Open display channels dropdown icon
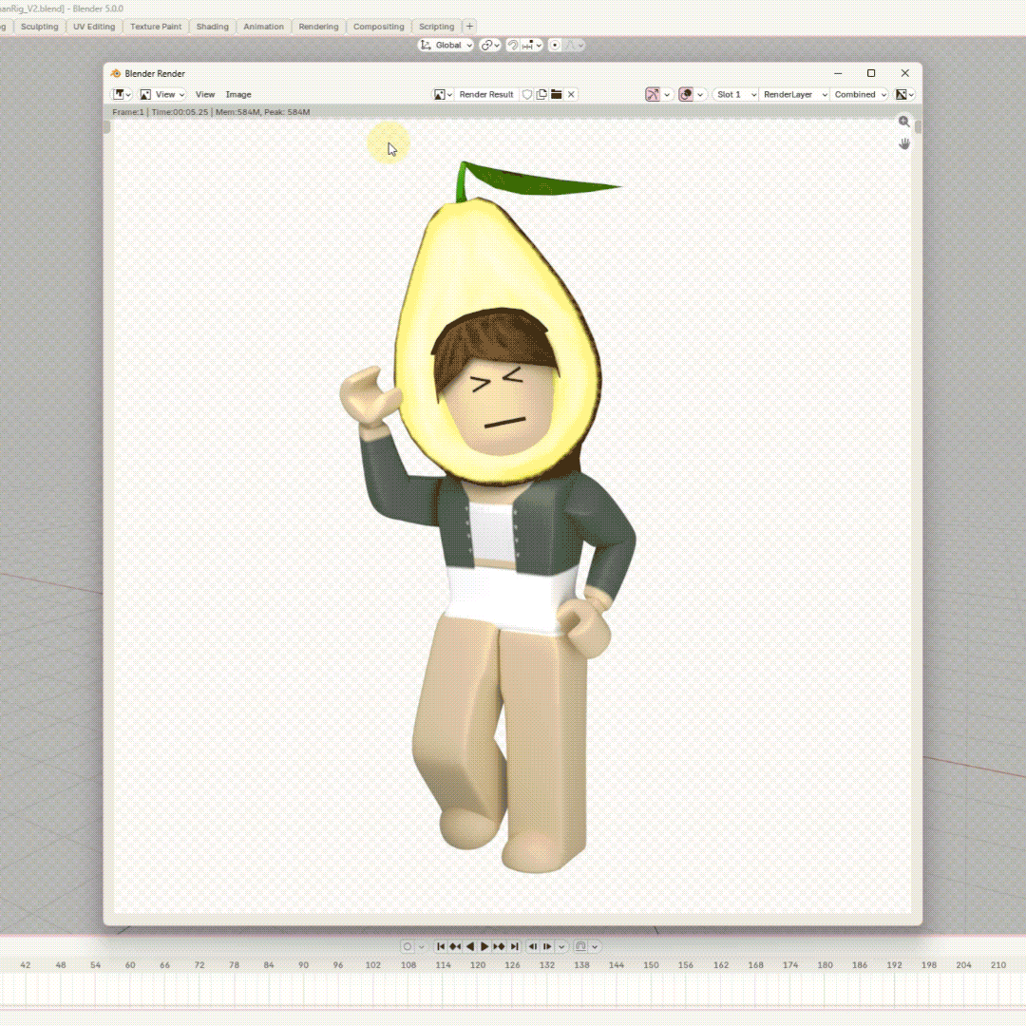Screen dimensions: 1026x1026 pyautogui.click(x=904, y=94)
